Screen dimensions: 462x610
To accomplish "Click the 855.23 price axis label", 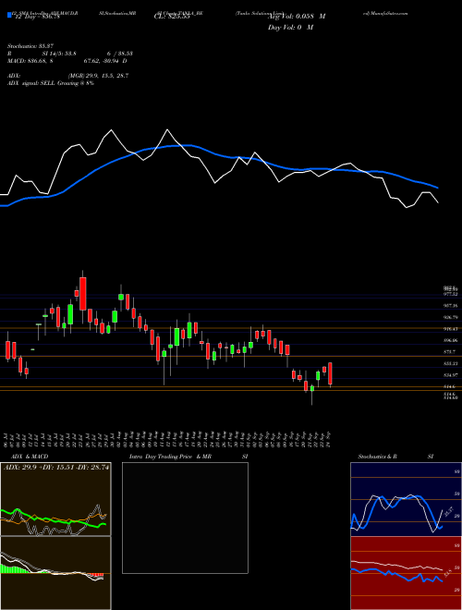I will pyautogui.click(x=452, y=363).
